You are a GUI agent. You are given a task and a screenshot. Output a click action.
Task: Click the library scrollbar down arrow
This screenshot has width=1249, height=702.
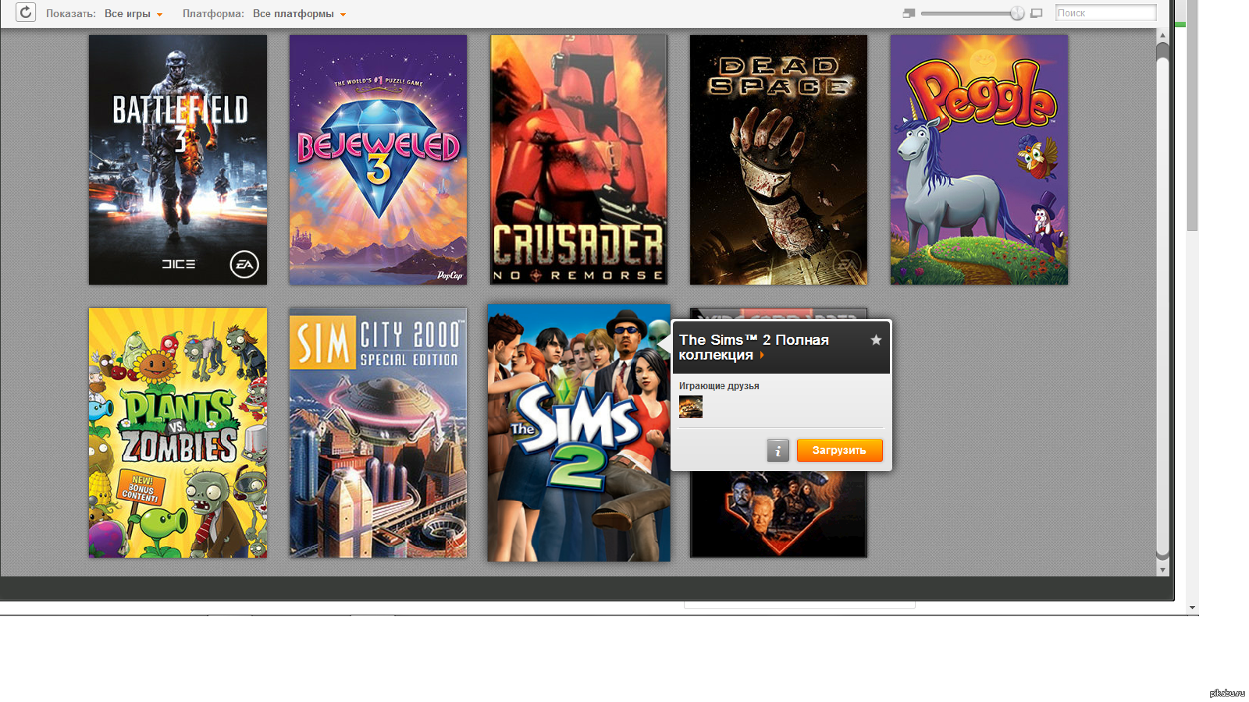[1162, 570]
